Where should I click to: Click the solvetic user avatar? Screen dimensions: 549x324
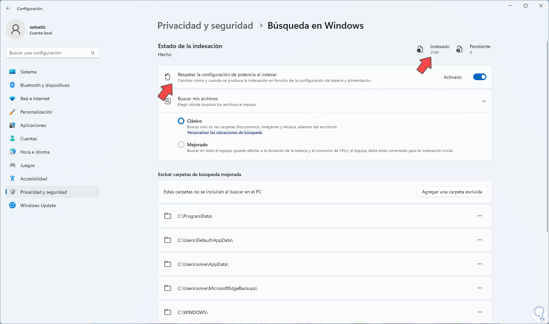point(16,29)
